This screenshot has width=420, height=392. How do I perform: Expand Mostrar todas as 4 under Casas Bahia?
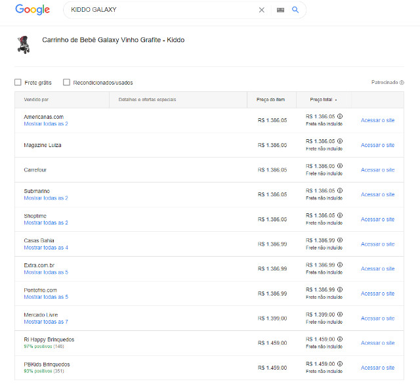click(46, 248)
